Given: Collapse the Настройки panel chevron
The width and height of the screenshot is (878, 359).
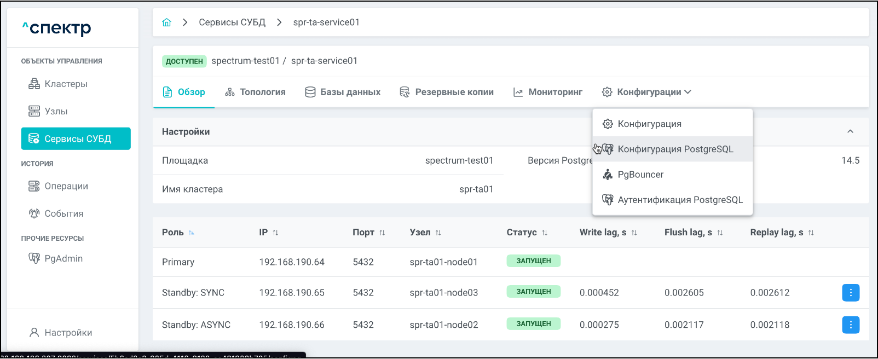Looking at the screenshot, I should (850, 131).
